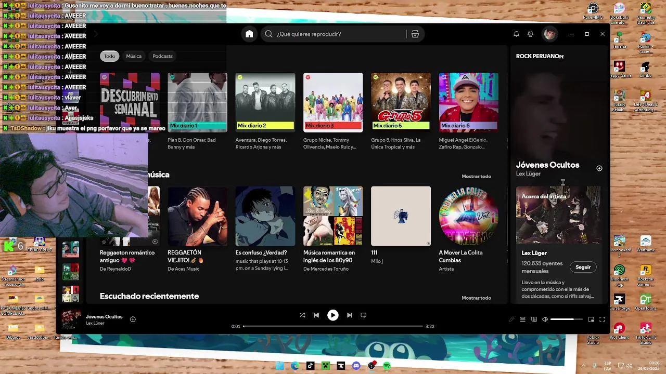Connect to a device icon

coord(534,319)
